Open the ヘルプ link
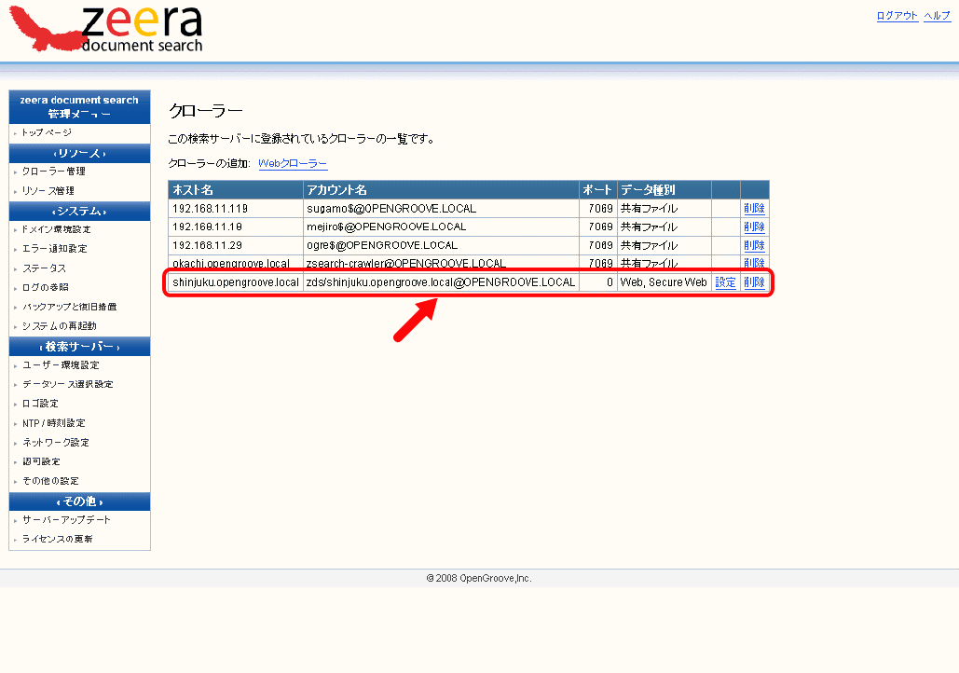Screen dimensions: 959x673 coord(937,16)
